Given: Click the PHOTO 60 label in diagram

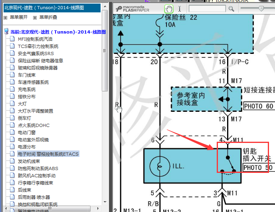Looking at the screenshot, I should point(259,106).
